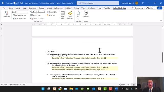Click the macro recording status icon

click(x=24, y=85)
